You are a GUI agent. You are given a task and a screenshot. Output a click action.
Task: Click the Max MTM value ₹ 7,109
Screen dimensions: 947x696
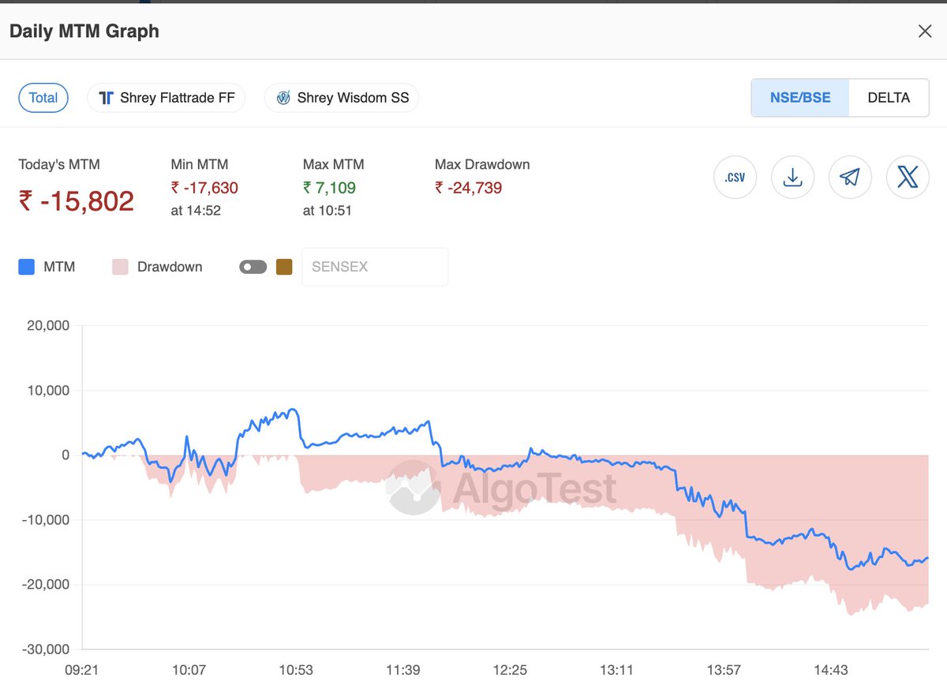pyautogui.click(x=329, y=188)
